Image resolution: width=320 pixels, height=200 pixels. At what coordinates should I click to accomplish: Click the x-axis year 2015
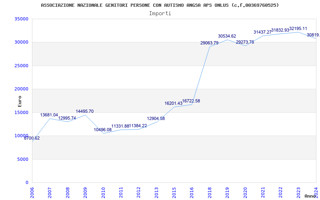(174, 192)
